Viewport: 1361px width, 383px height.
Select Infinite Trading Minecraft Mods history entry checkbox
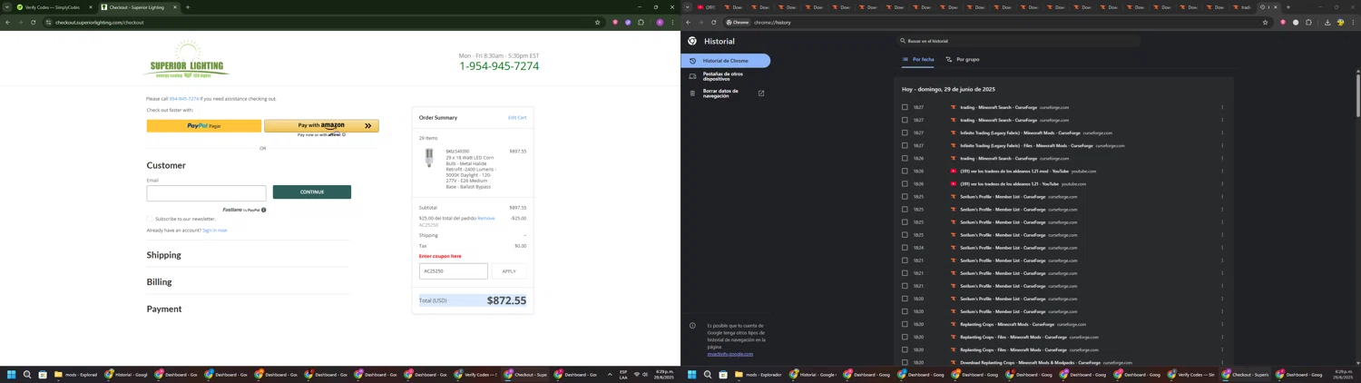pos(905,133)
